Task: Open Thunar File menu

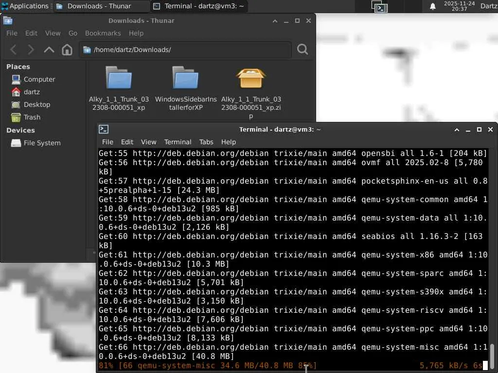Action: [x=12, y=33]
